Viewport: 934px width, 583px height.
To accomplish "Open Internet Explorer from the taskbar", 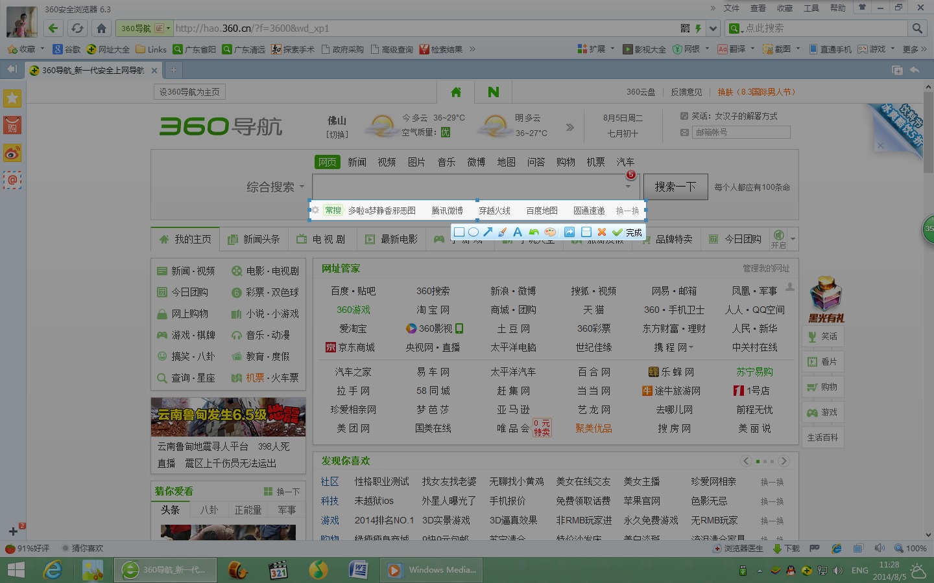I will tap(53, 570).
